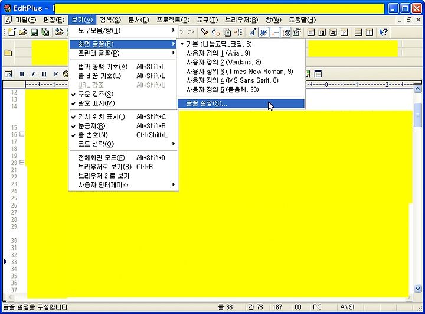The image size is (425, 314).
Task: Click the Underline HTML toolbar icon
Action: tap(44, 74)
